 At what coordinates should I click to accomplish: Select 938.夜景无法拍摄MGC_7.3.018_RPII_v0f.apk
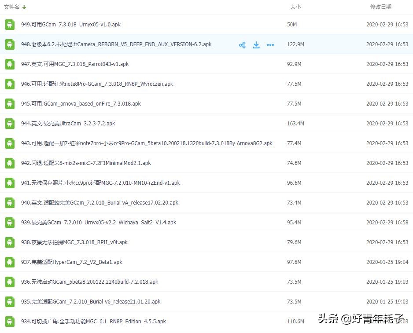point(74,242)
